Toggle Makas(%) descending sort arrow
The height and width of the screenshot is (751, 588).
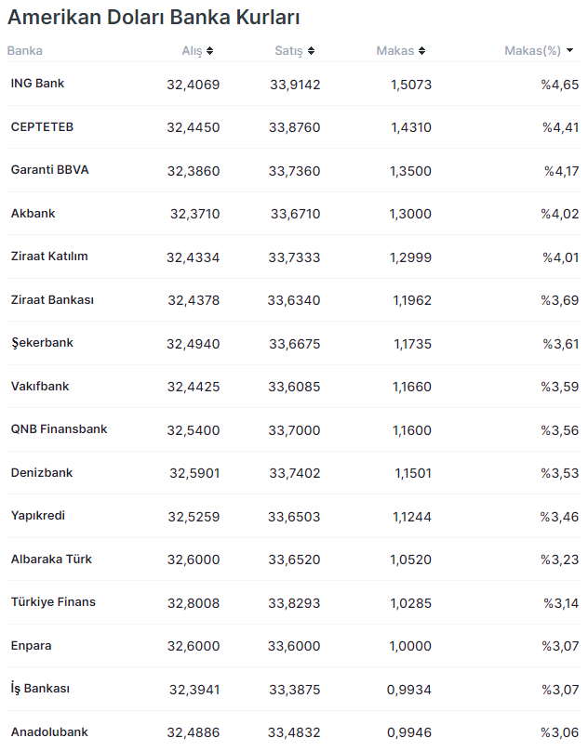pyautogui.click(x=569, y=51)
